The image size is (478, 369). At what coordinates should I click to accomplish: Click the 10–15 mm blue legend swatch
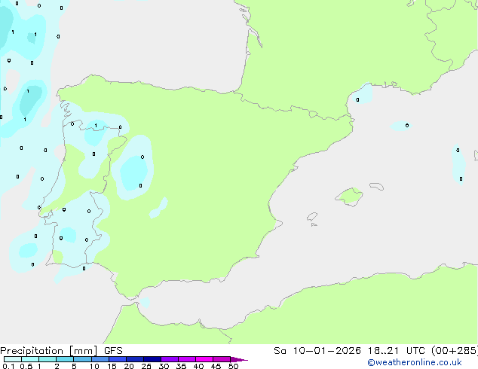100,359
